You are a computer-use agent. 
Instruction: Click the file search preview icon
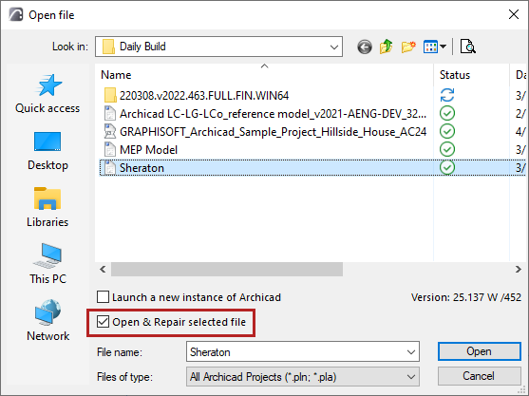(x=468, y=47)
